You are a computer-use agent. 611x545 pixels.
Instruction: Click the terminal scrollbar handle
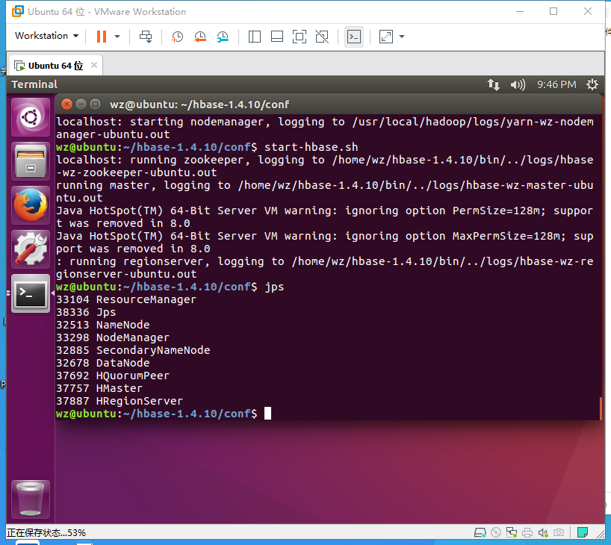(601, 408)
